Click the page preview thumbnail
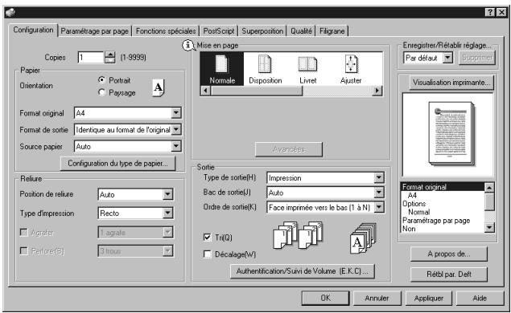 tap(451, 134)
